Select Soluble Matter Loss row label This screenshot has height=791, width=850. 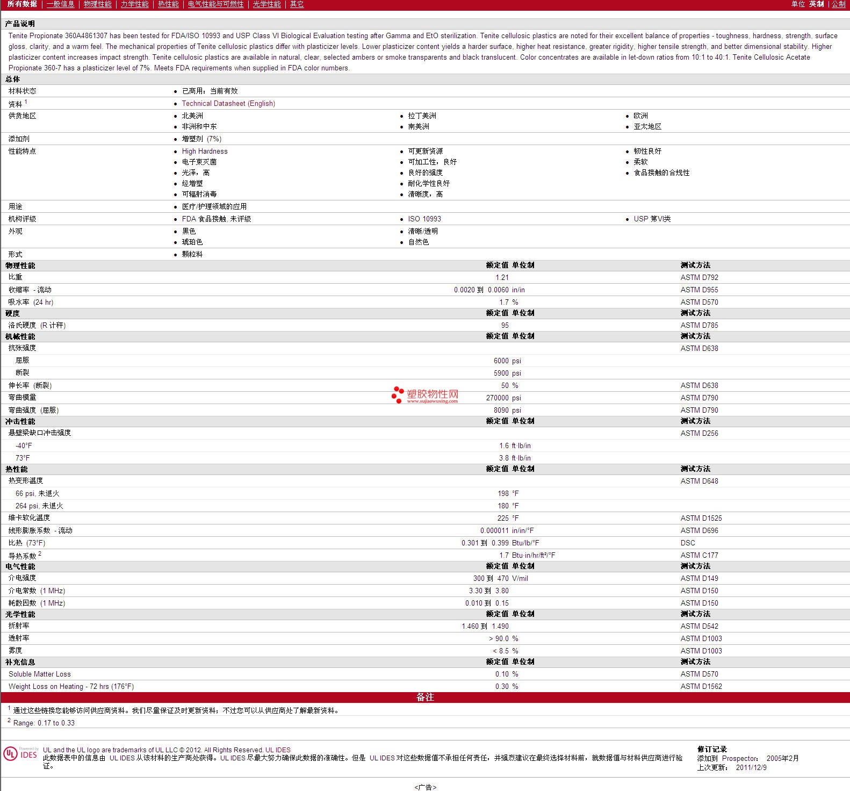coord(40,674)
